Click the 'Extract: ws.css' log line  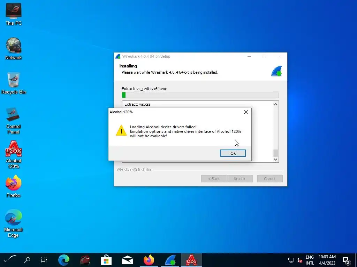pyautogui.click(x=137, y=104)
